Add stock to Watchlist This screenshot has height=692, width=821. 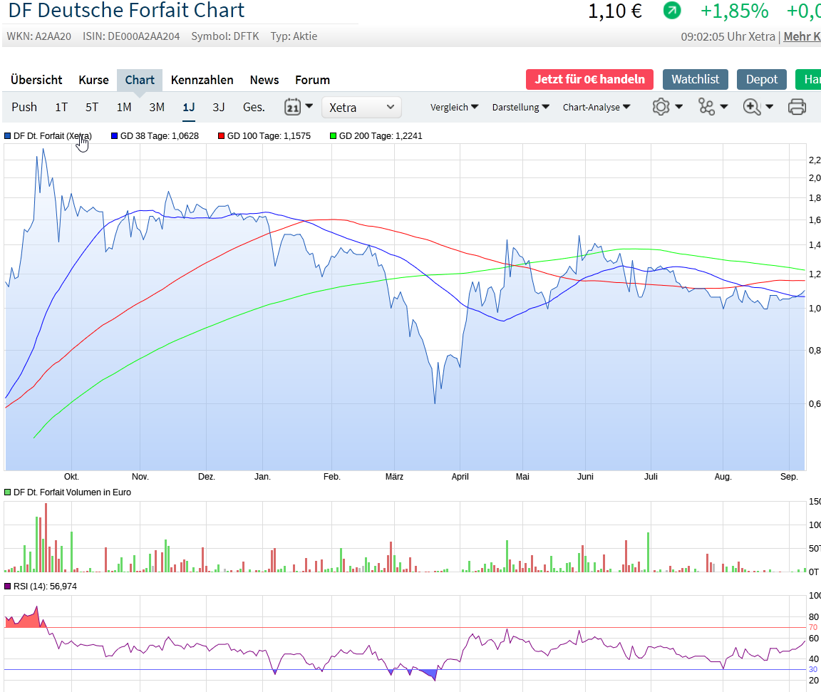tap(696, 80)
